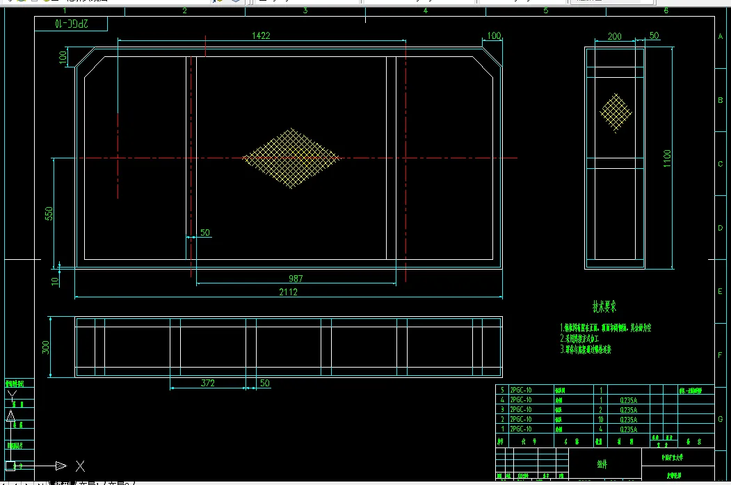Select the 50 dimension next to 372

click(265, 383)
